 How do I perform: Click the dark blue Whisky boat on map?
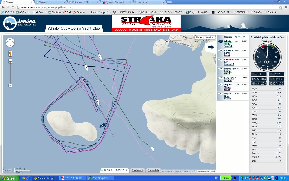102,125
